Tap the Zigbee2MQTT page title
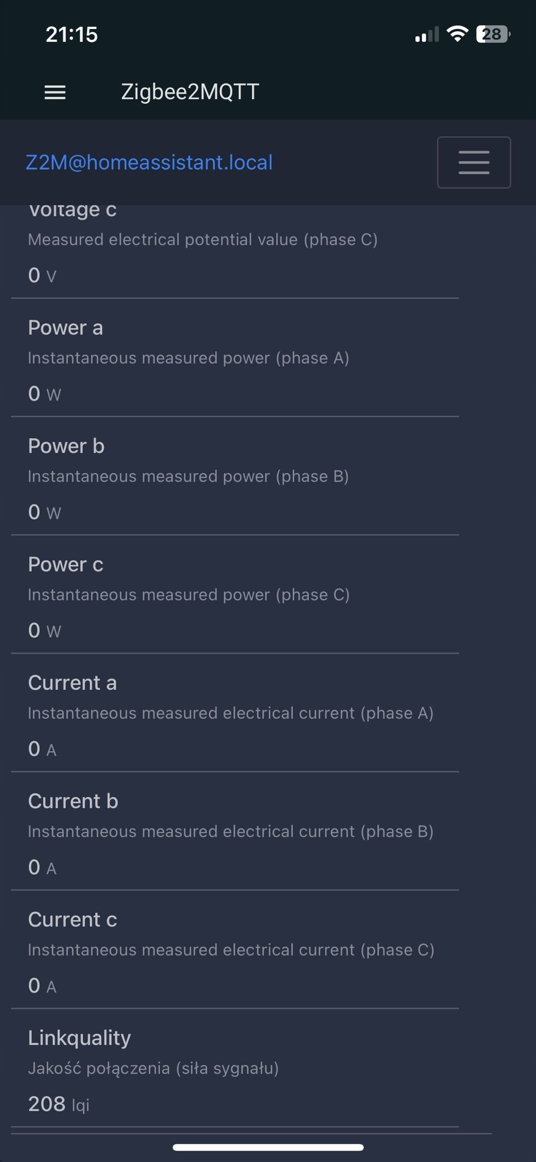 click(190, 92)
